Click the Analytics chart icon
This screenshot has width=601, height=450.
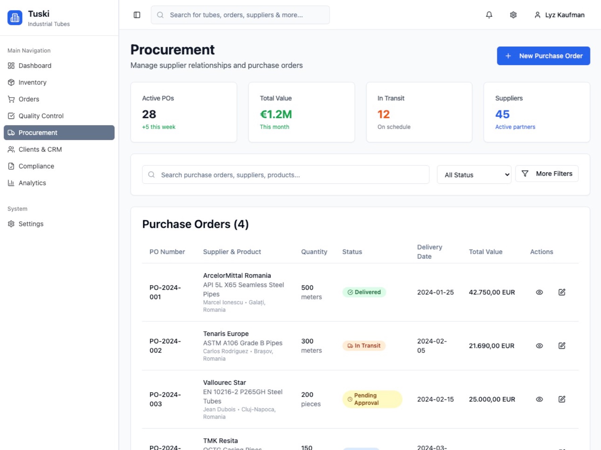[11, 183]
